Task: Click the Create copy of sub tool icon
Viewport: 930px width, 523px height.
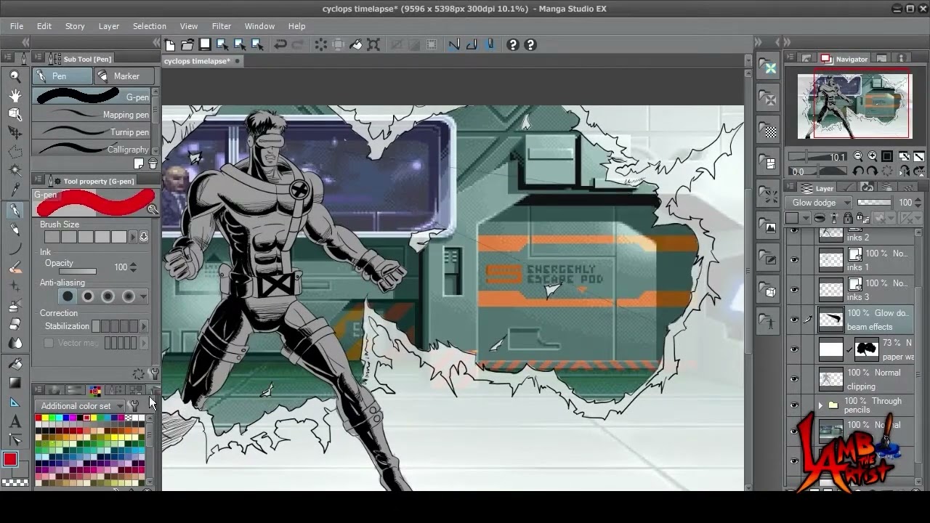Action: click(x=139, y=164)
